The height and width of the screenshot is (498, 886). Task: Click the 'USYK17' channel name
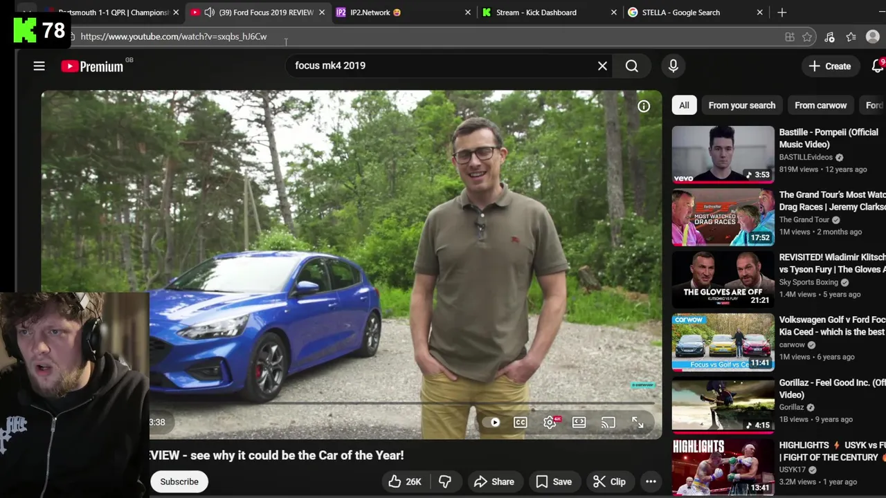coord(793,470)
